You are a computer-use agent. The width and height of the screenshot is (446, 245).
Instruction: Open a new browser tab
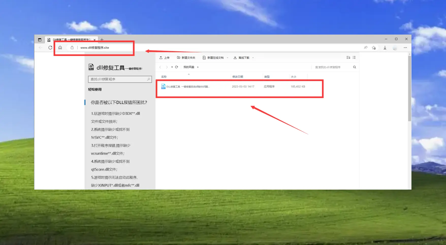click(x=102, y=40)
